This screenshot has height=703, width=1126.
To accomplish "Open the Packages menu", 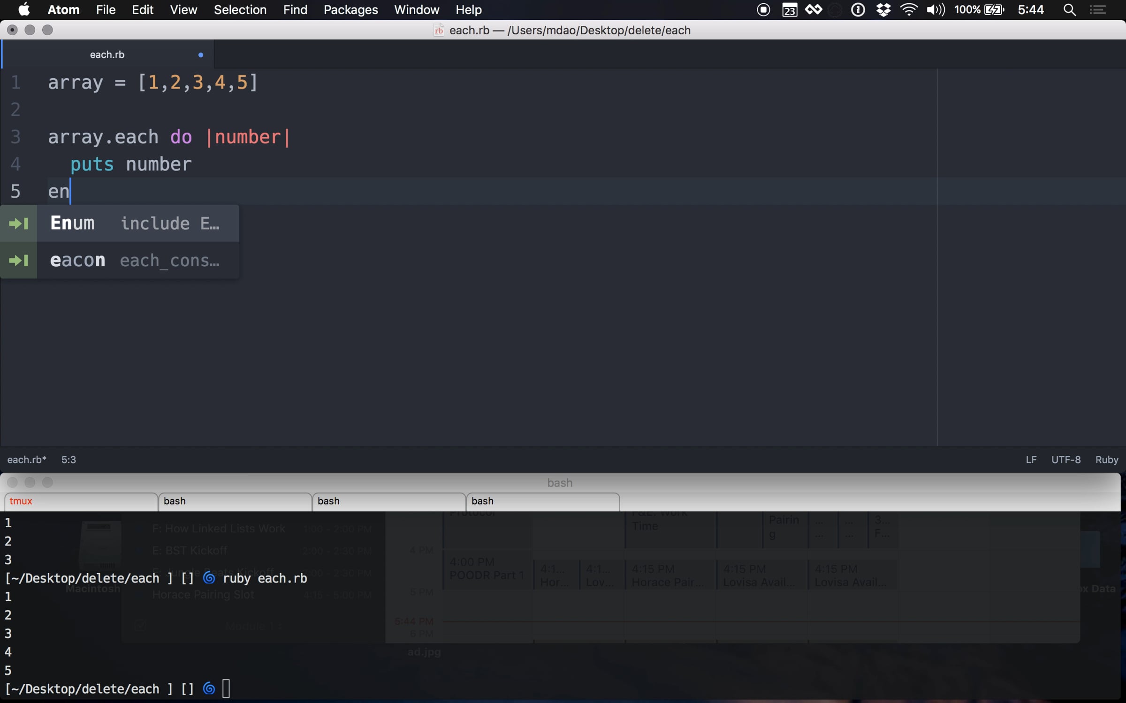I will tap(350, 9).
